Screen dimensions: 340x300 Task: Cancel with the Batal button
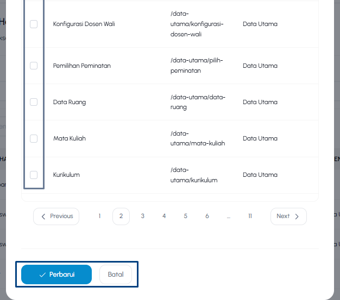point(116,275)
